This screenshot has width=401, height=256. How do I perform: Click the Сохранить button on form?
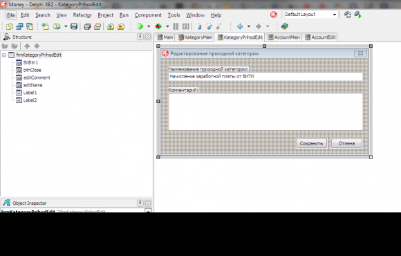(311, 143)
